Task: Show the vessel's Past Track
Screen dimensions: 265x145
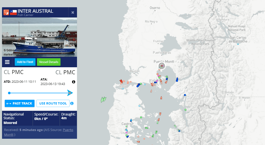Action: (19, 103)
